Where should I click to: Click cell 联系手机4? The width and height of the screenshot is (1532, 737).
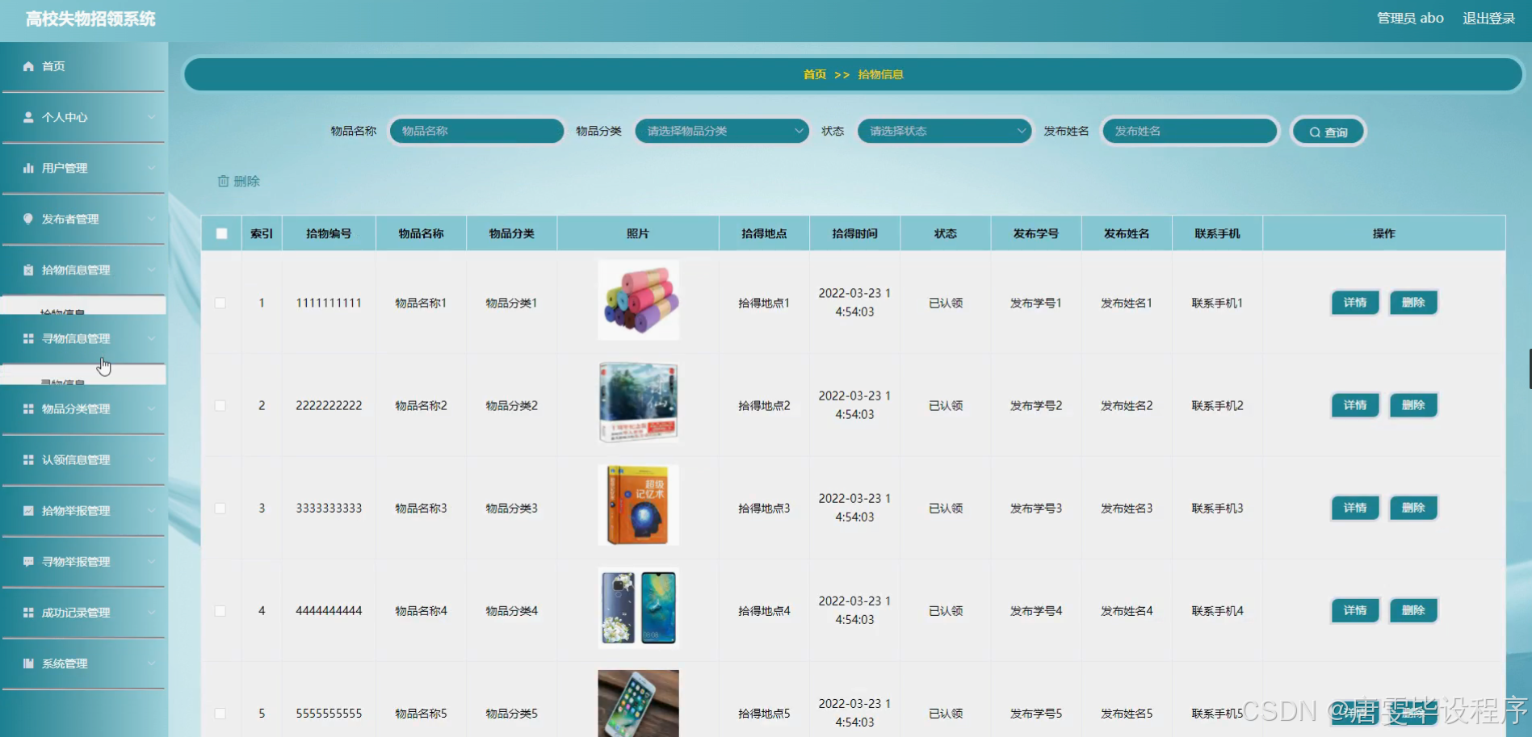pos(1217,610)
